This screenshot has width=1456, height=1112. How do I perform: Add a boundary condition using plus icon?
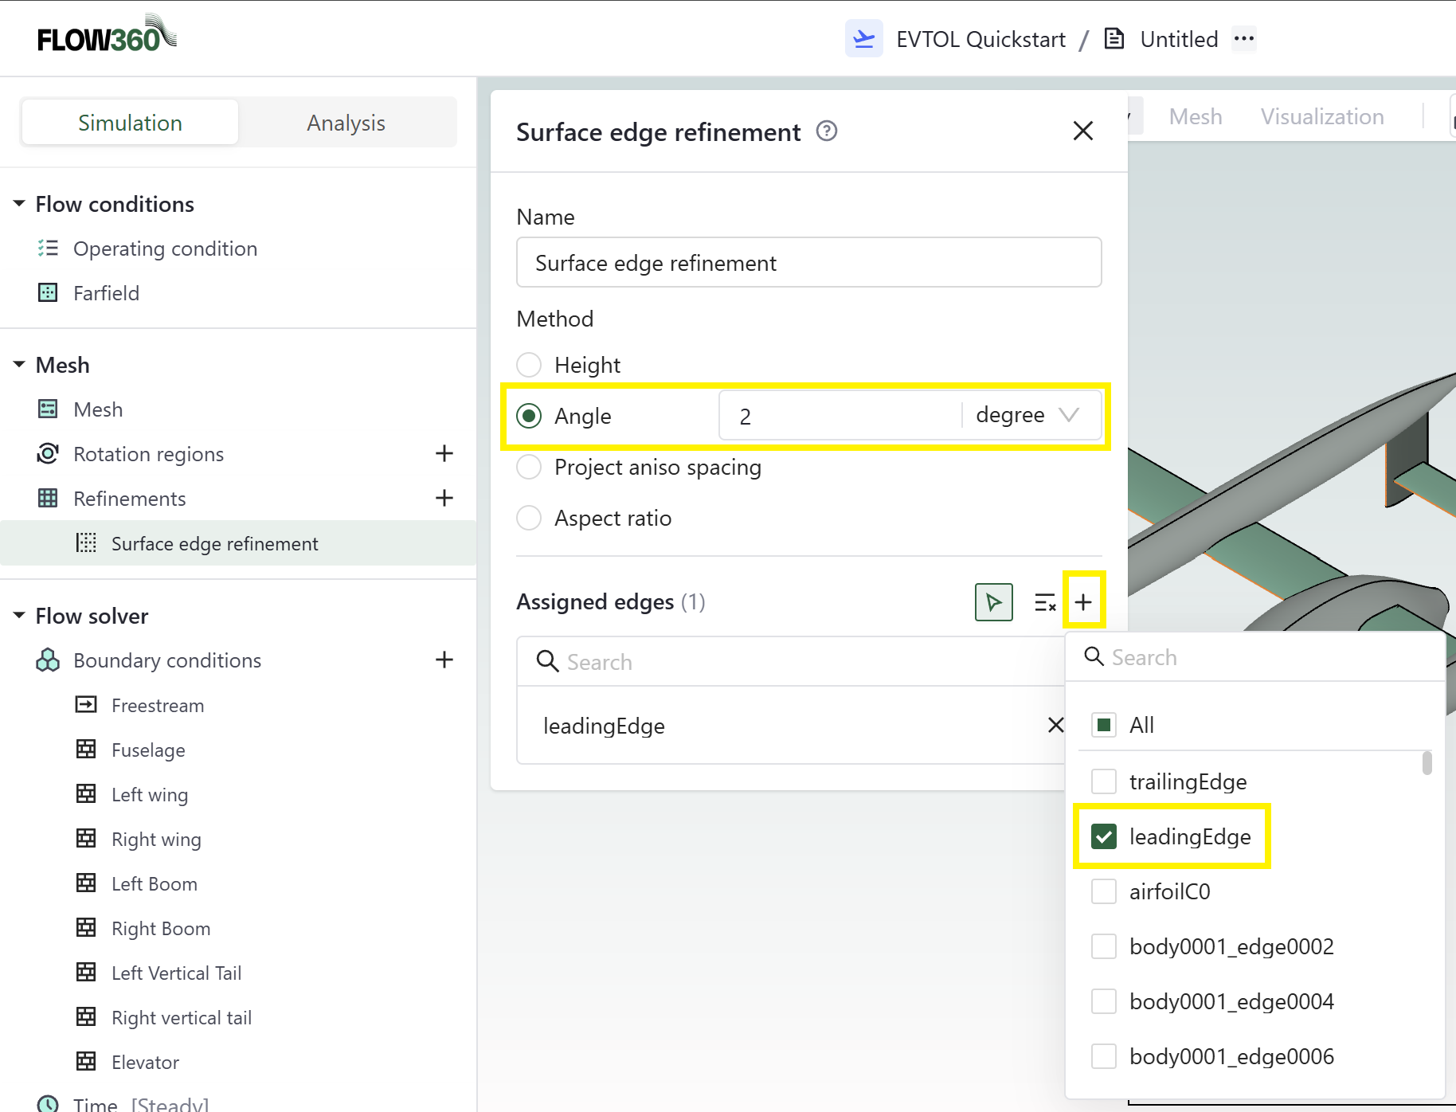pyautogui.click(x=444, y=660)
